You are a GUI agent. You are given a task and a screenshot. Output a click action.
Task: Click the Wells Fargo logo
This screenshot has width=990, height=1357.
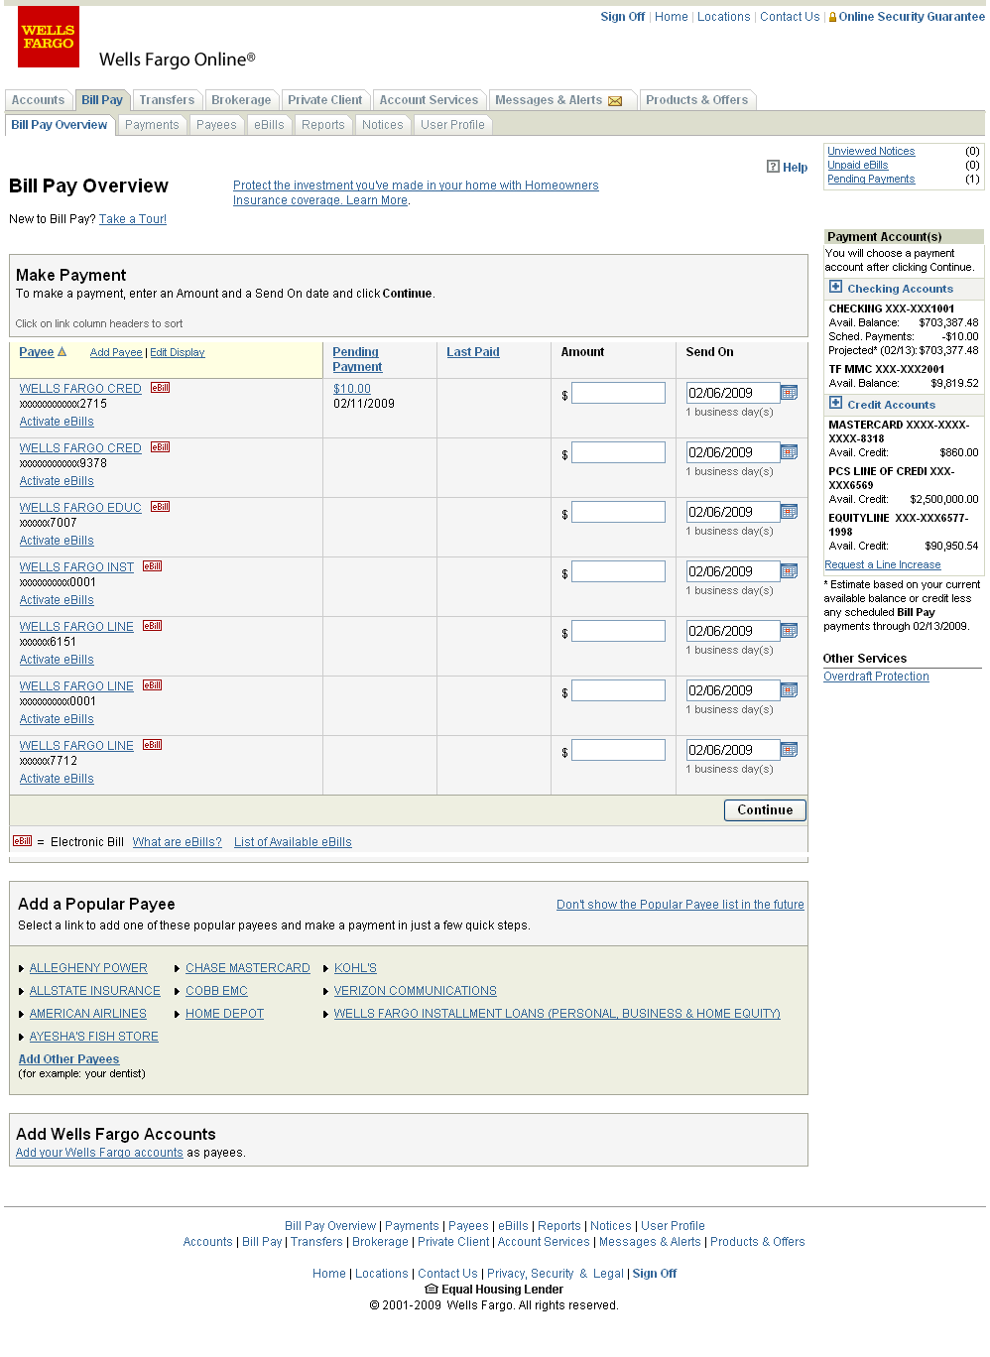[49, 37]
